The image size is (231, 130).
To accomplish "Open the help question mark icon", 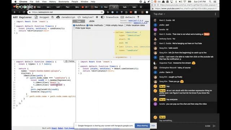I will [138, 17].
